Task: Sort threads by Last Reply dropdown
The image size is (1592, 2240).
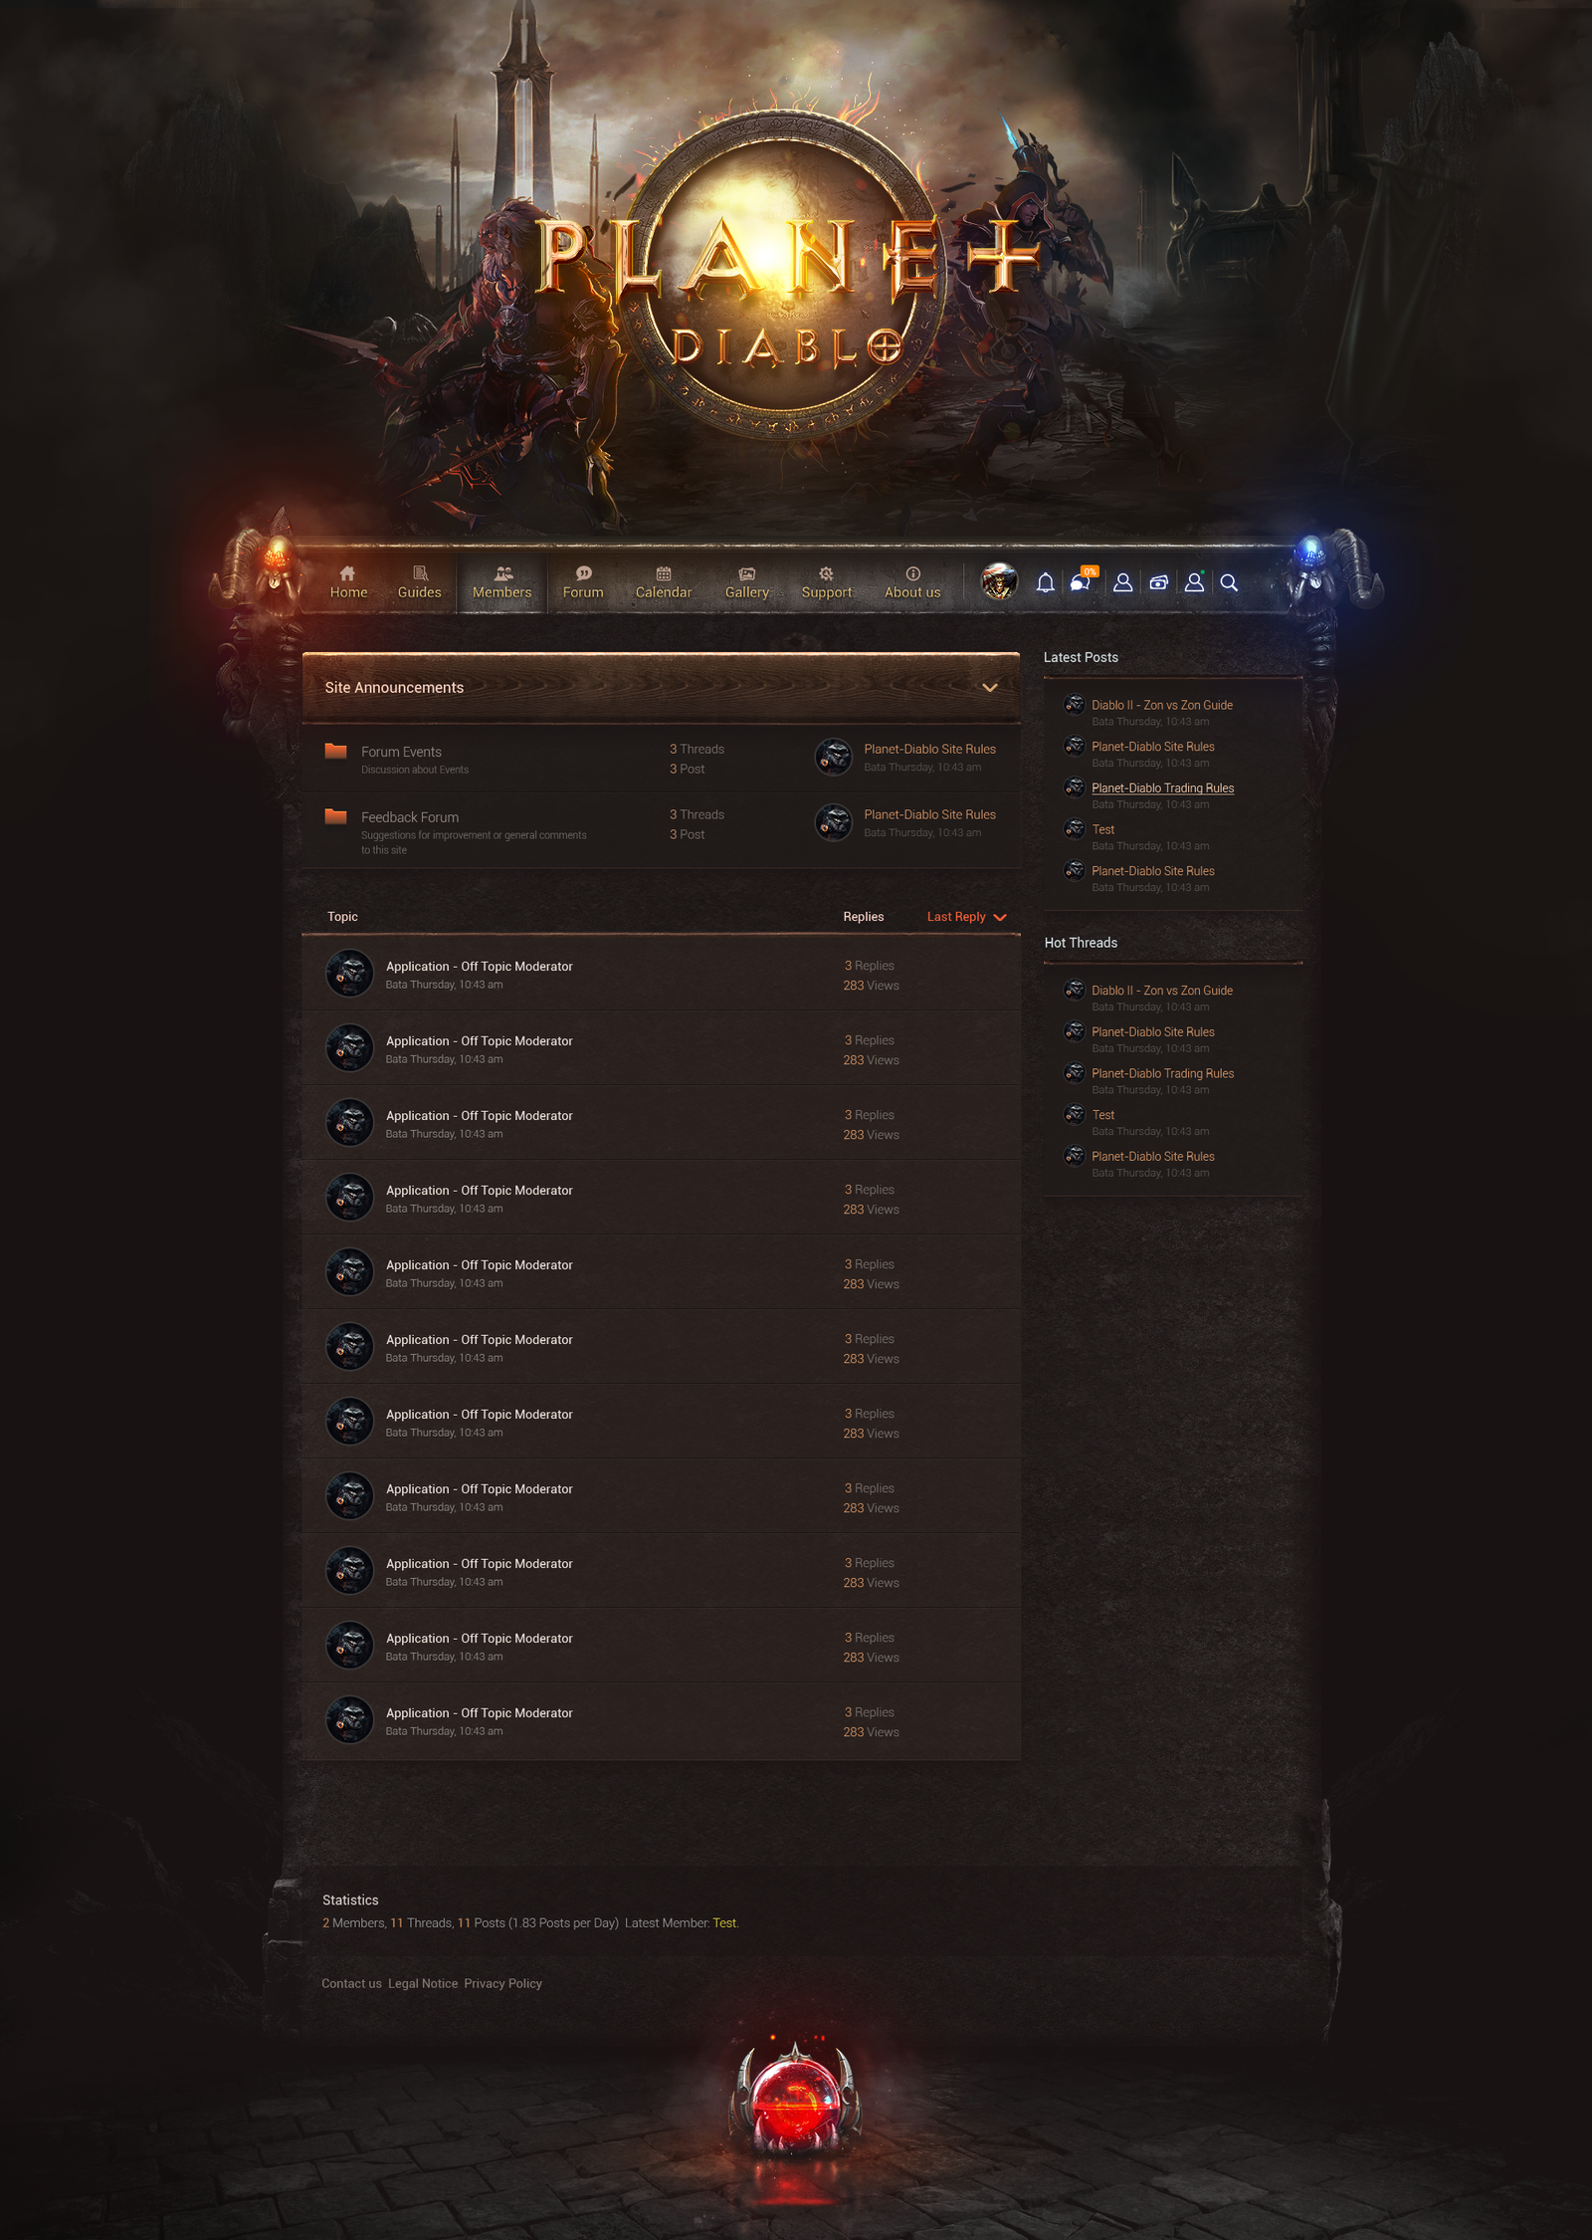Action: click(966, 917)
